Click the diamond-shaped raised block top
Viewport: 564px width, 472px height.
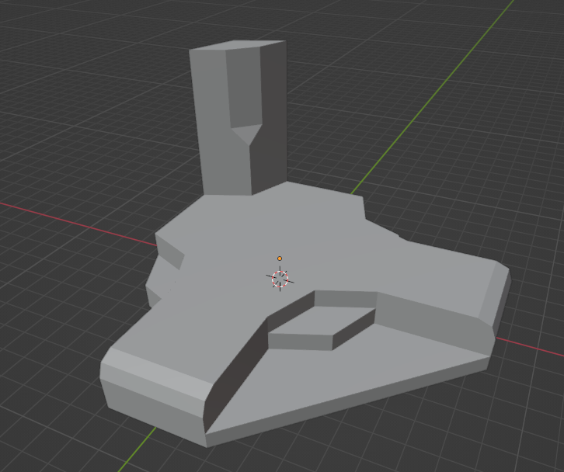(x=321, y=321)
